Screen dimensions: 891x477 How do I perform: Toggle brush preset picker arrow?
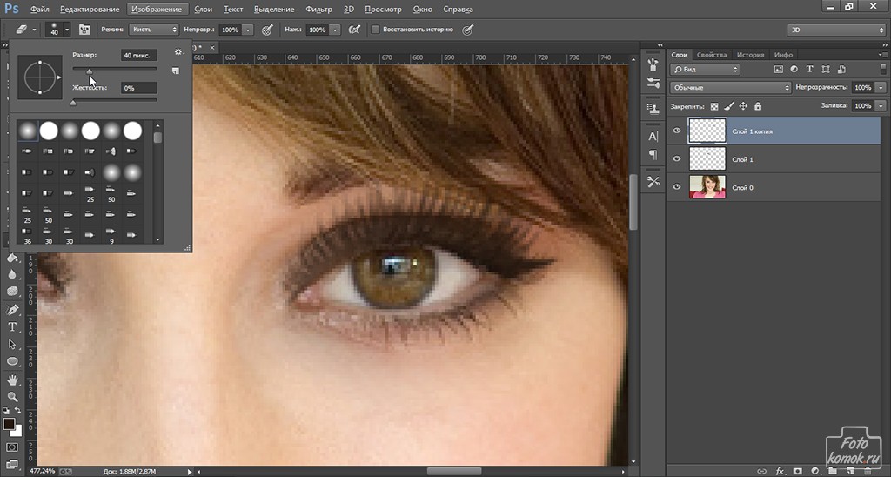coord(67,30)
